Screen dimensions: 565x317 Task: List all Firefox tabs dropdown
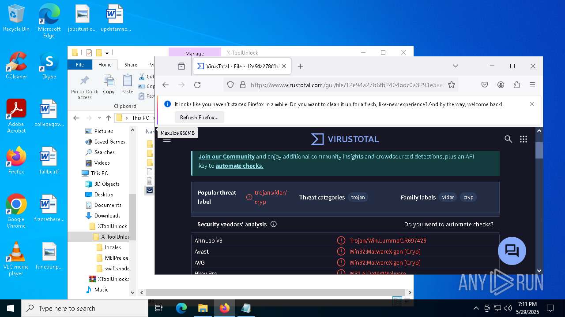click(456, 66)
